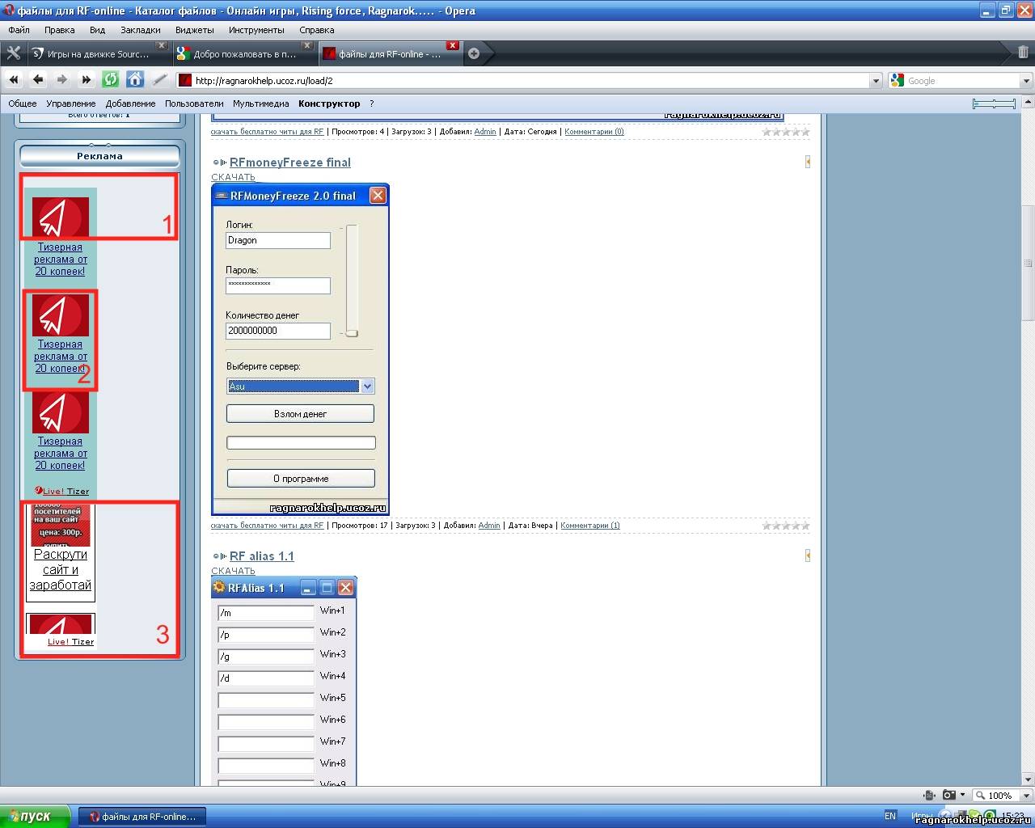Toggle the panels with the wrench icon
Screen dimensions: 1035x828
coord(13,53)
